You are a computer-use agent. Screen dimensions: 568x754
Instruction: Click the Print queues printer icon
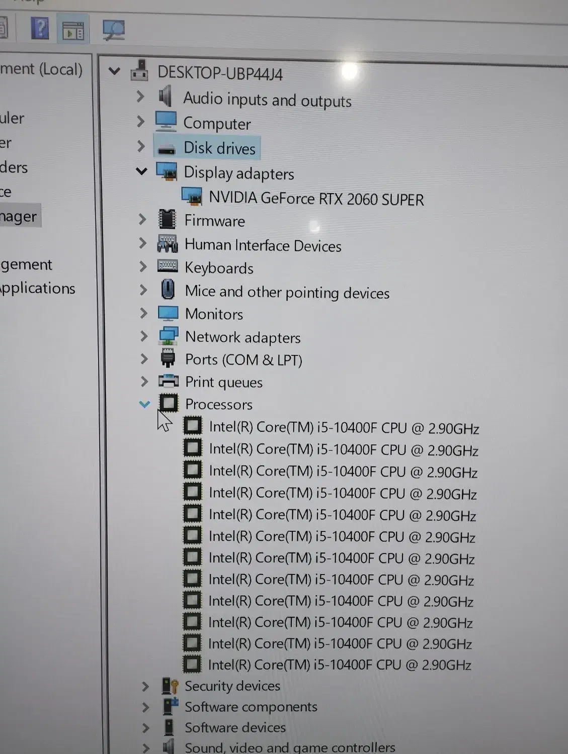[x=169, y=381]
